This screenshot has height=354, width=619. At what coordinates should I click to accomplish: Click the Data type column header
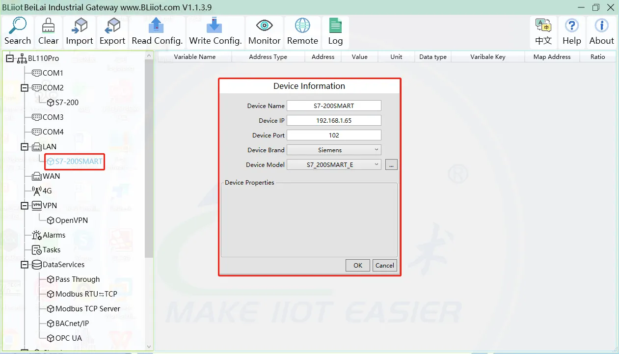pos(433,57)
